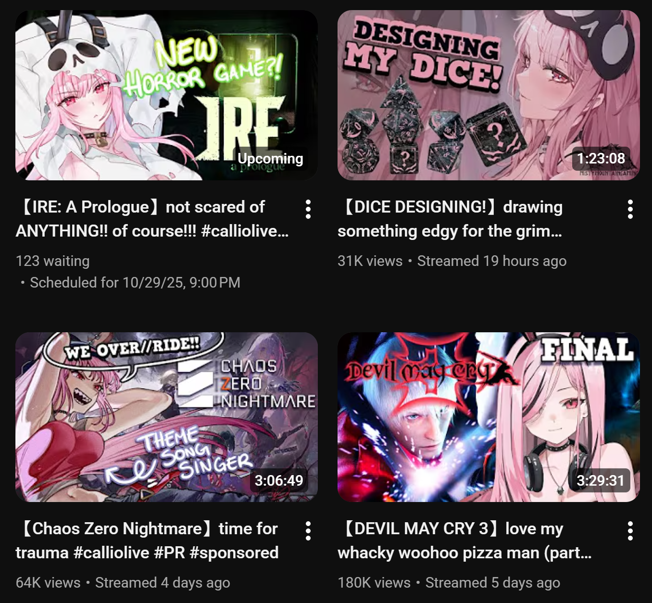Click the IRE: A Prologue video title
The image size is (652, 603).
pos(152,219)
